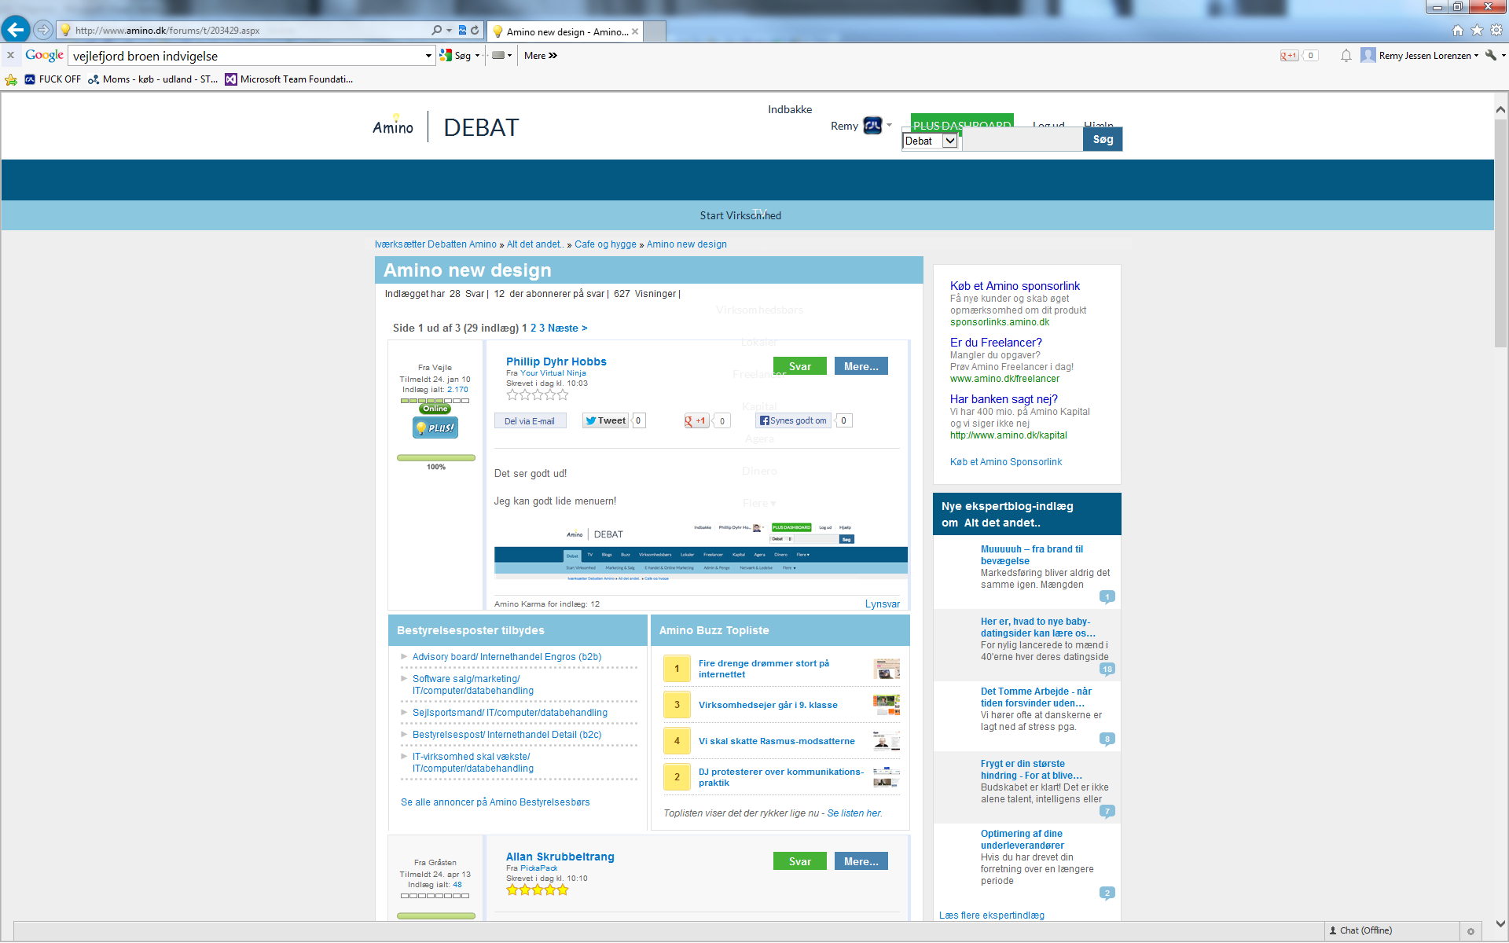Open Start Virksomhed menu item
Screen dimensions: 1509x943
coord(740,215)
